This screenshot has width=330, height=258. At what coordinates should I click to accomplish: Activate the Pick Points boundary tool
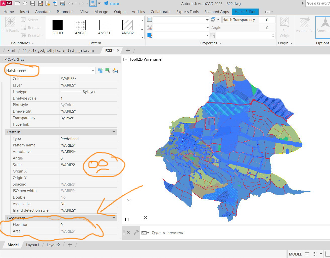10,25
